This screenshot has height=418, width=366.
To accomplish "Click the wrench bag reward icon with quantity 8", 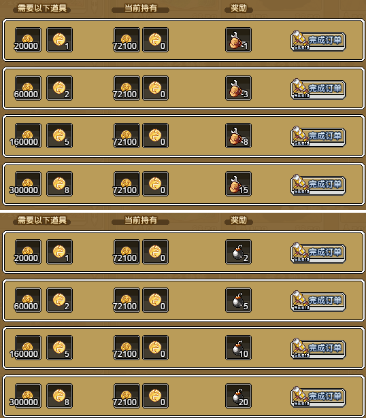I will click(x=238, y=135).
